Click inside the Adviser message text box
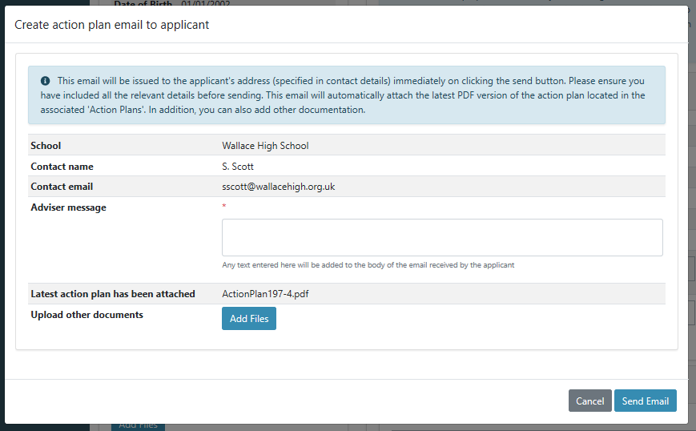 coord(441,237)
